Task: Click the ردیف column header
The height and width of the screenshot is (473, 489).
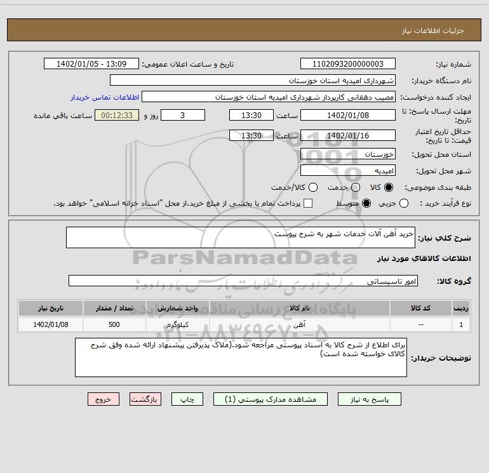Action: coord(461,308)
